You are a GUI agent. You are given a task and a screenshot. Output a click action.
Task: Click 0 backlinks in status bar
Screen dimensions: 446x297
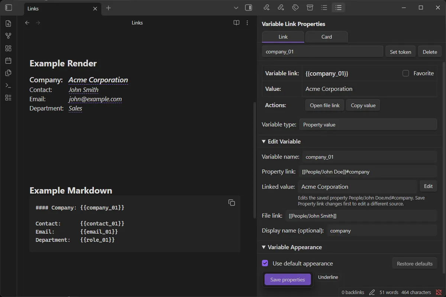click(353, 292)
